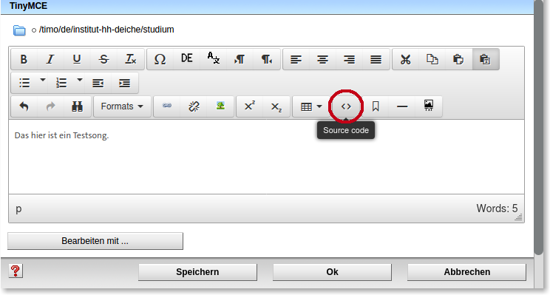550x295 pixels.
Task: Open Find and replace binoculars
Action: point(77,106)
